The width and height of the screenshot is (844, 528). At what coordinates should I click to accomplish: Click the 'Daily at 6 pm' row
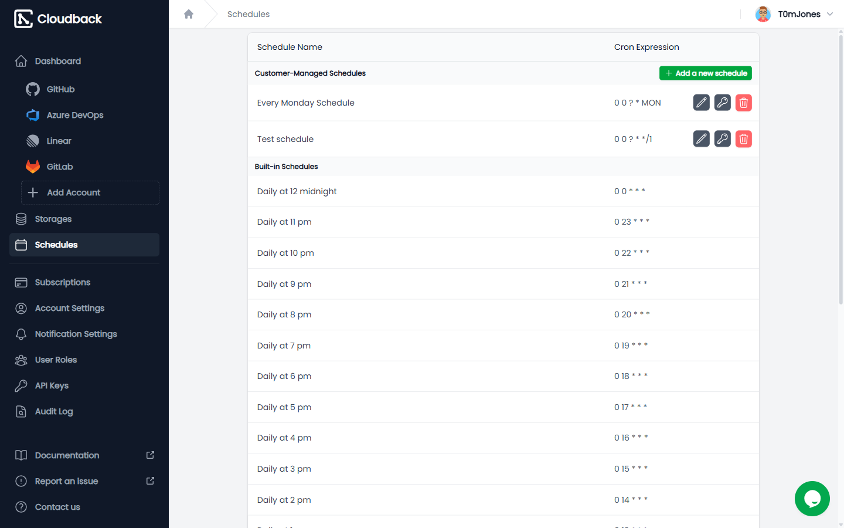pyautogui.click(x=503, y=376)
